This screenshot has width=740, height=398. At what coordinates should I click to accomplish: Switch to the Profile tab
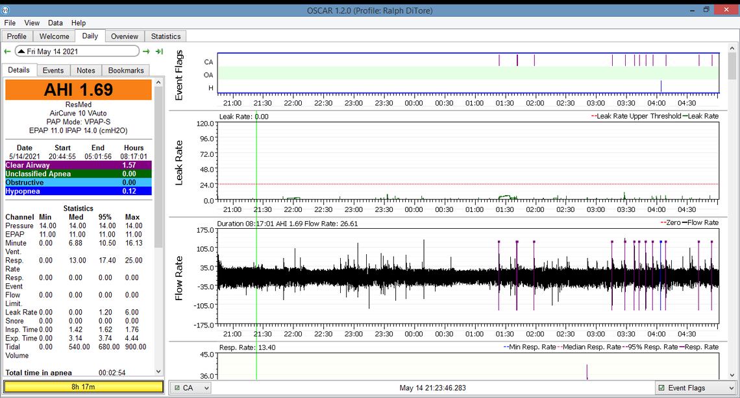click(16, 36)
